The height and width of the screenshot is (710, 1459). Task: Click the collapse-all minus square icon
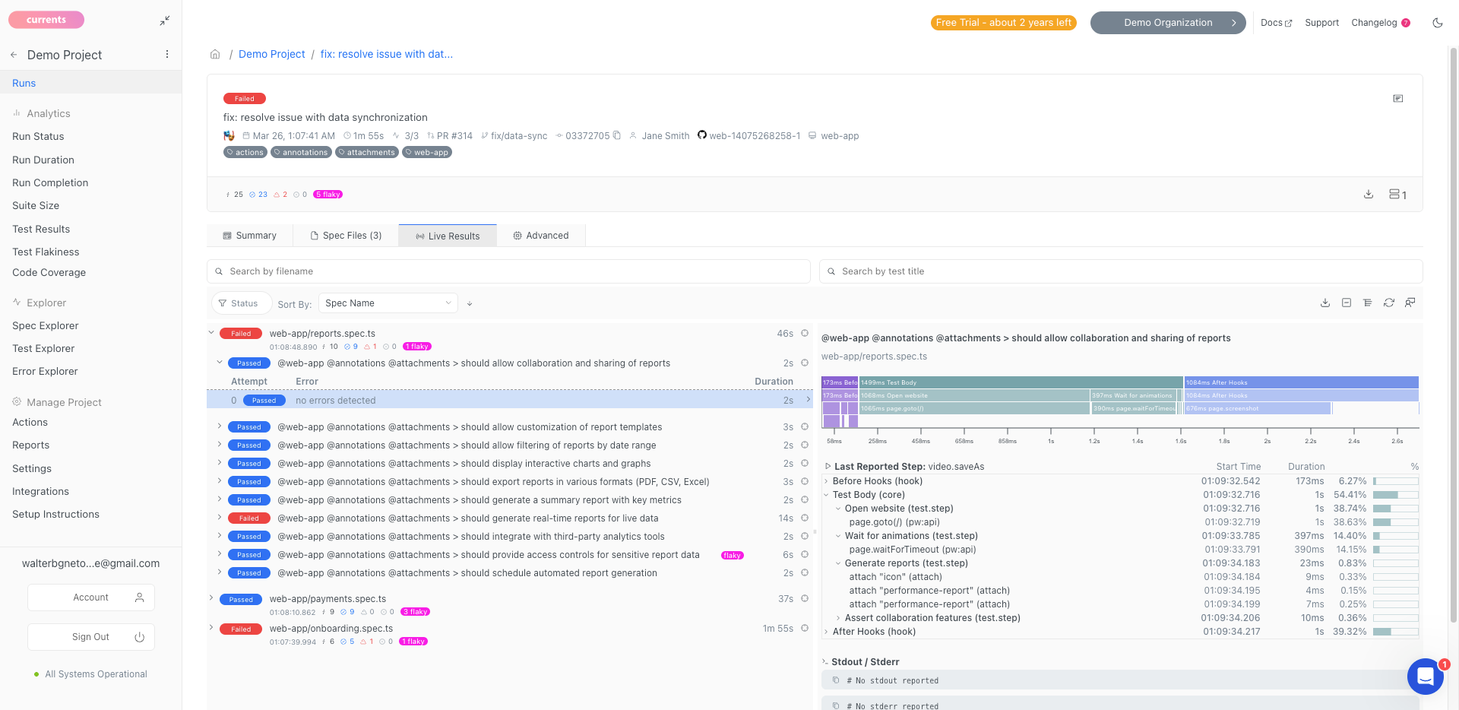click(1346, 303)
